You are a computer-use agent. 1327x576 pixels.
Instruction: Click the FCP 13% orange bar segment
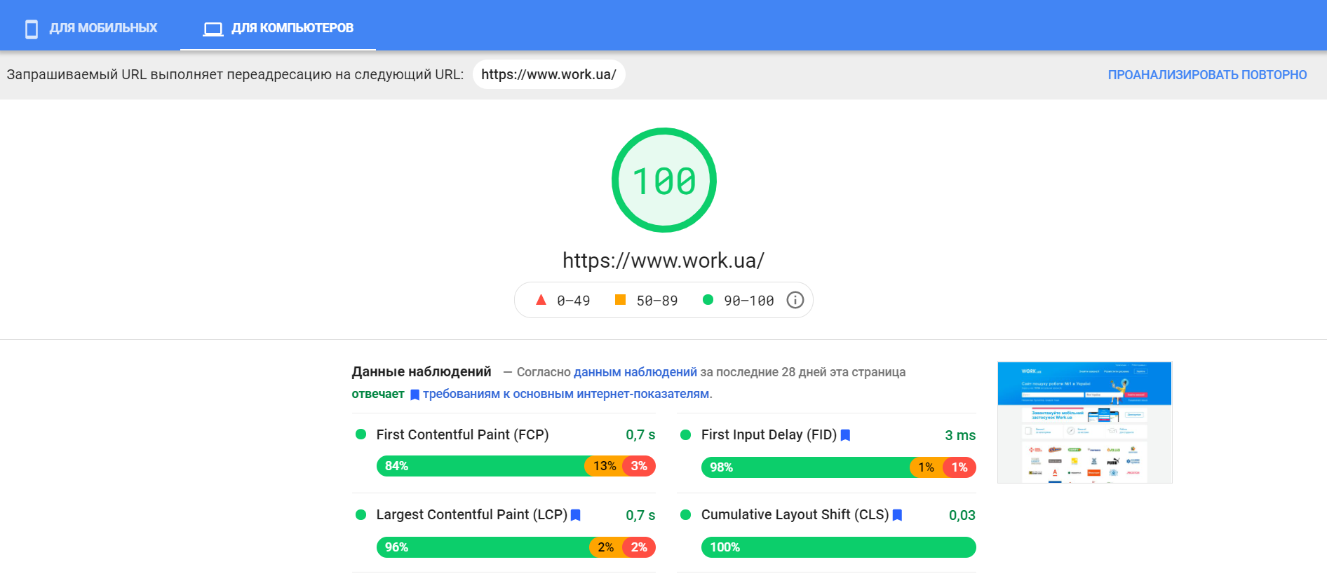click(604, 466)
